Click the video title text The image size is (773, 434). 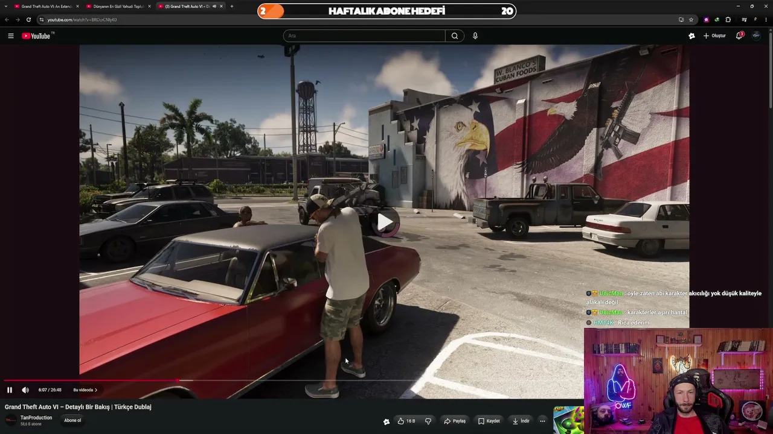(78, 407)
